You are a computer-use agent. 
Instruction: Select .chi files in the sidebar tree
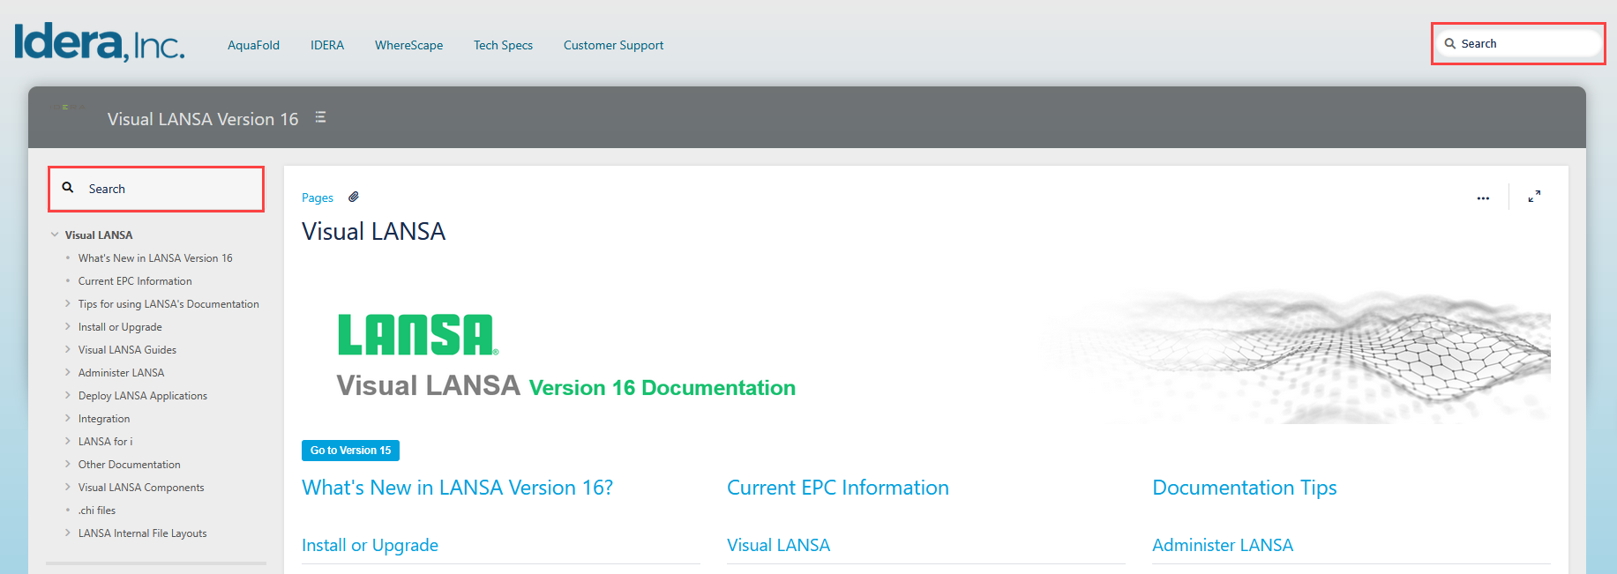pos(97,511)
